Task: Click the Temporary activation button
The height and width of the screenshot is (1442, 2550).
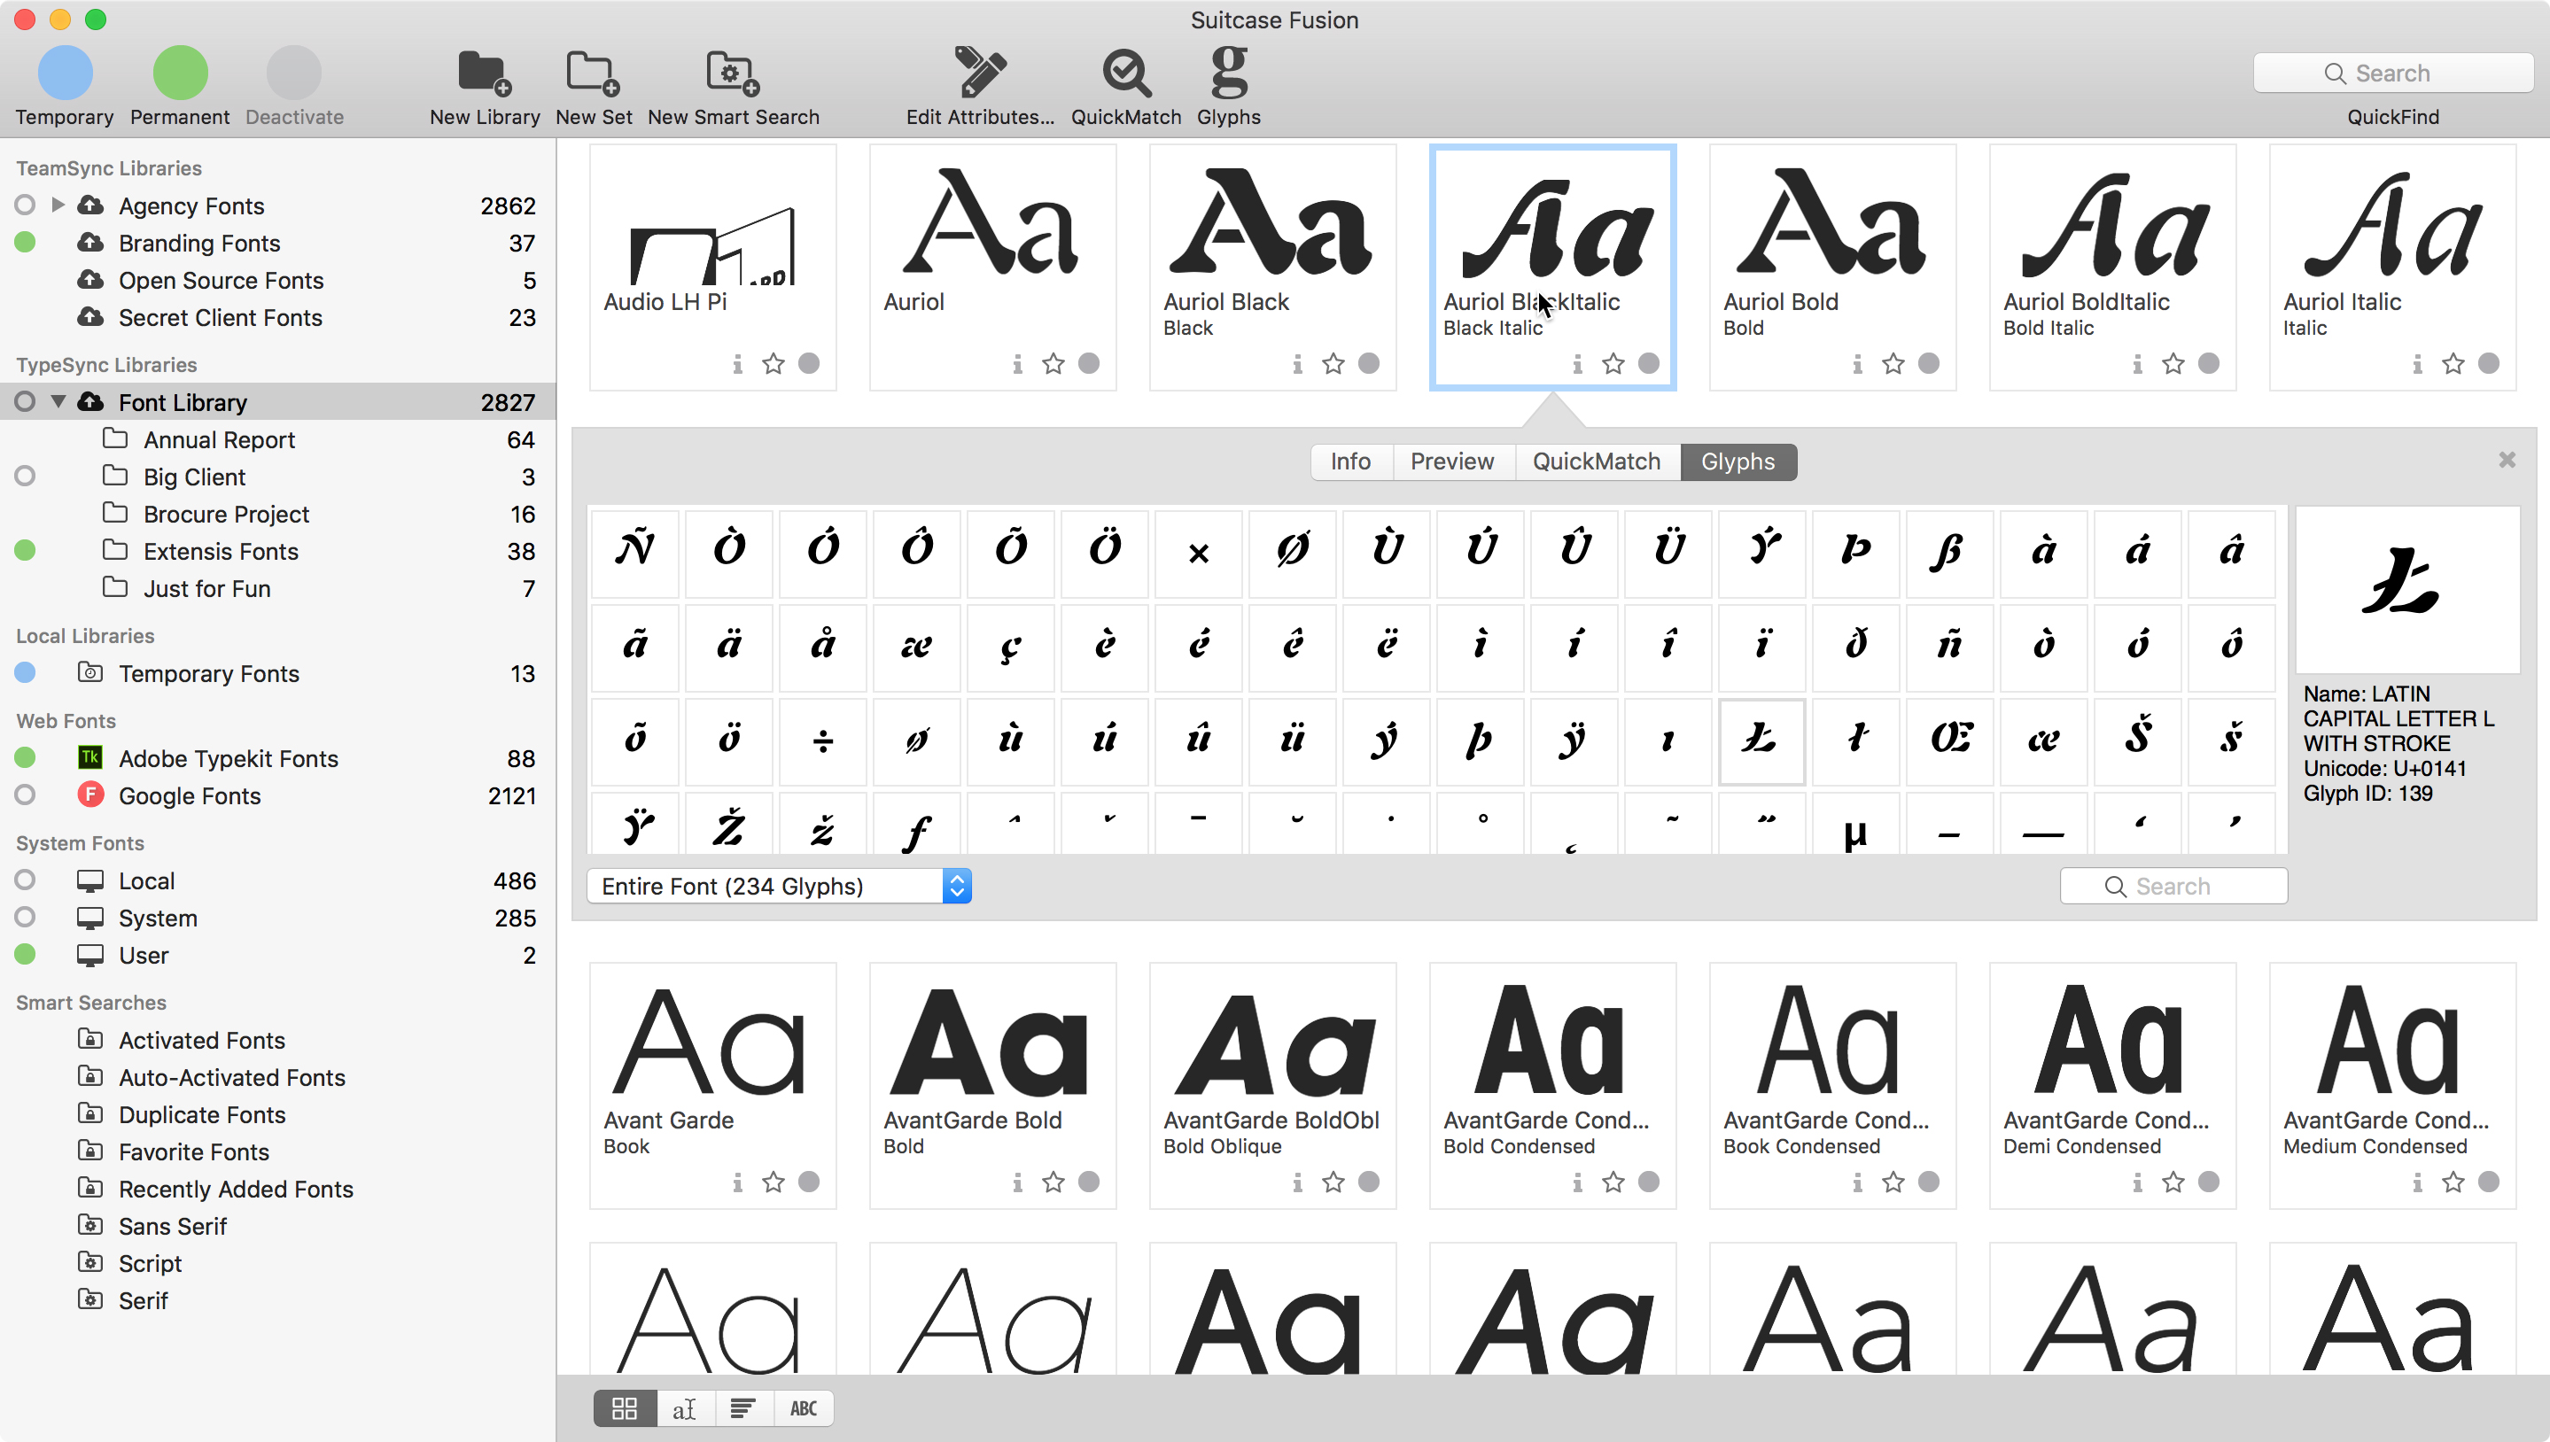Action: (x=65, y=74)
